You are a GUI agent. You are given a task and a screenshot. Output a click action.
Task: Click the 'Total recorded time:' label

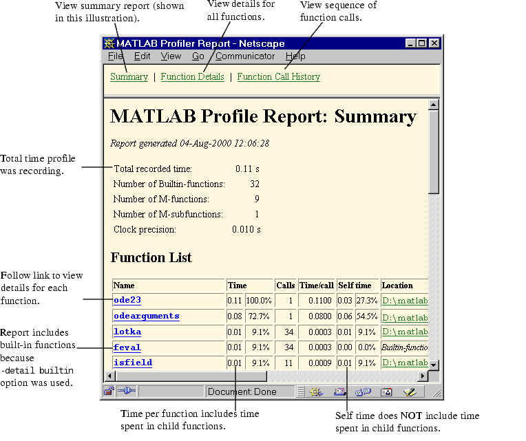153,169
